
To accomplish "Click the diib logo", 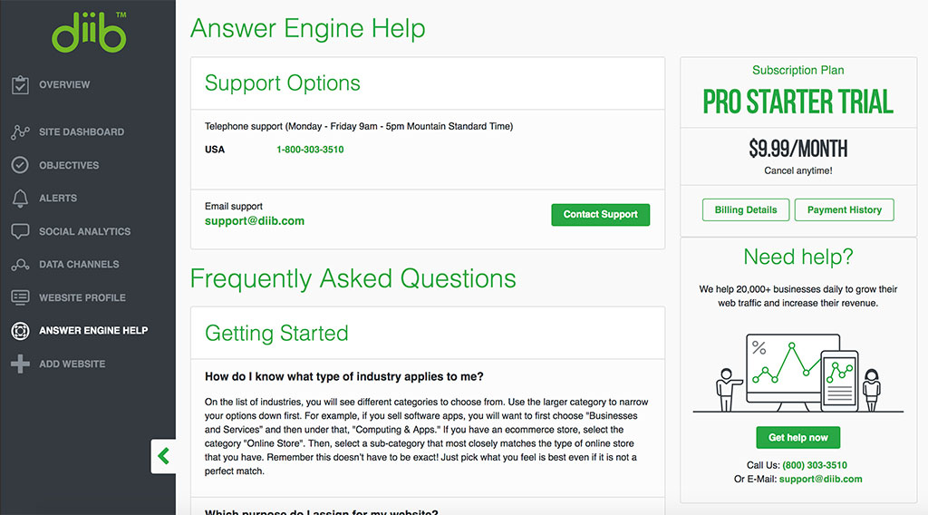I will click(89, 32).
